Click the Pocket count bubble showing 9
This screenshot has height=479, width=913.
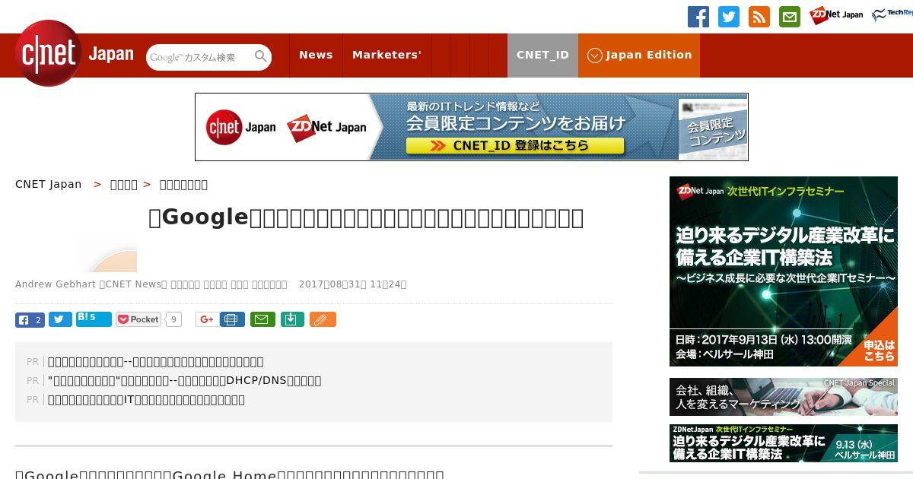point(174,319)
